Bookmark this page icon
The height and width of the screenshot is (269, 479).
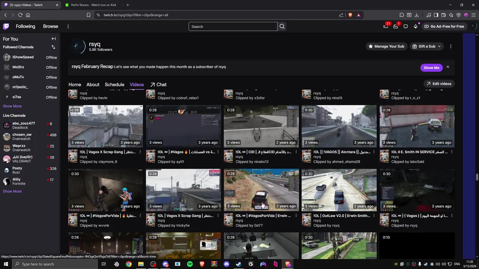click(x=88, y=15)
